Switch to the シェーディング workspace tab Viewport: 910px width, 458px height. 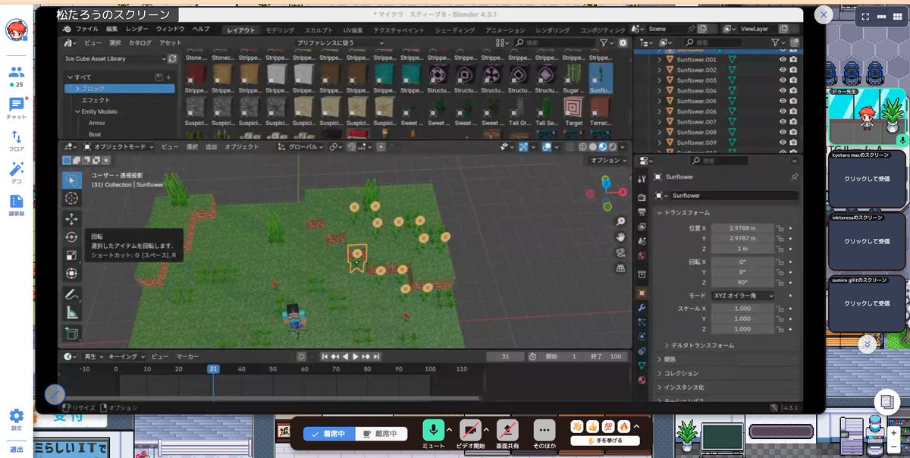(x=456, y=30)
